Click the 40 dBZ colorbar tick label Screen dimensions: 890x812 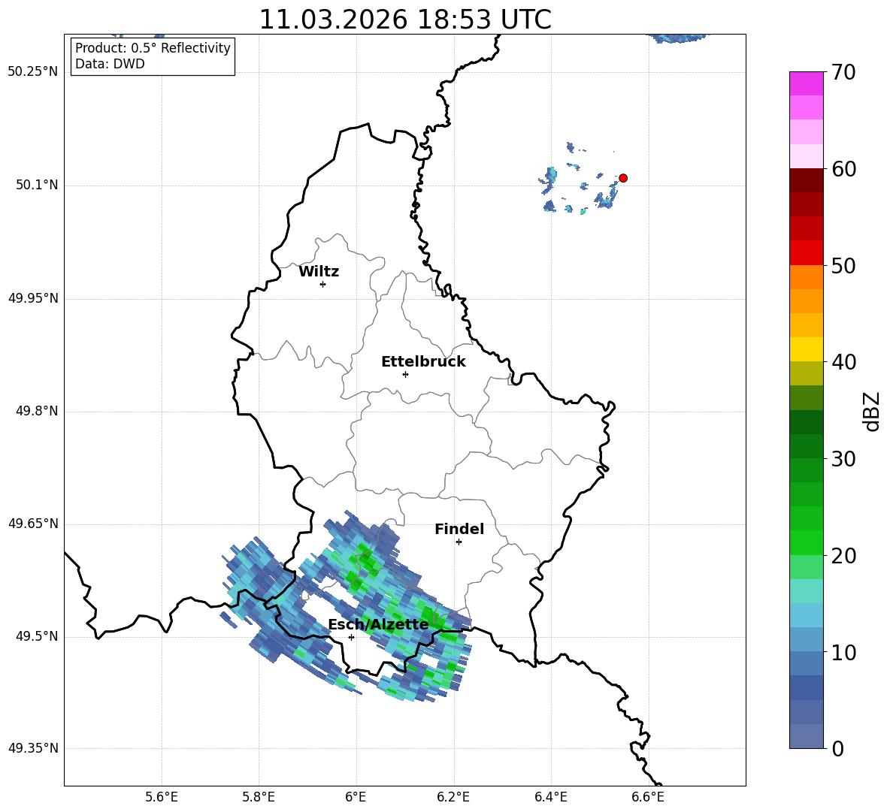tap(843, 362)
